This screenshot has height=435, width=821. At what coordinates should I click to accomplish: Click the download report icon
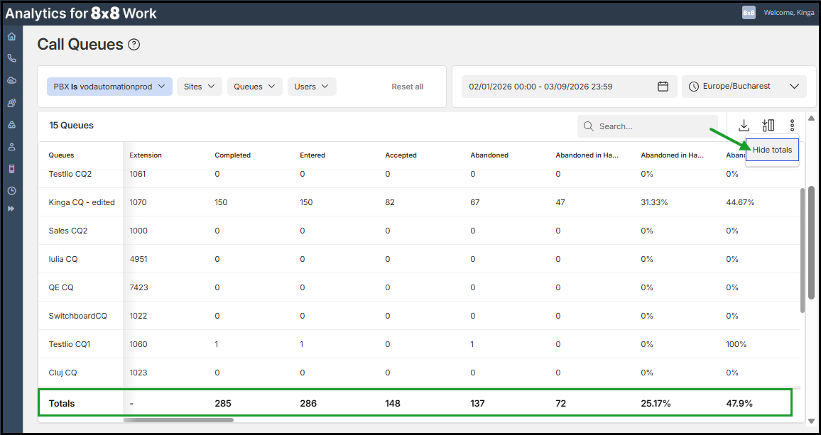point(744,126)
